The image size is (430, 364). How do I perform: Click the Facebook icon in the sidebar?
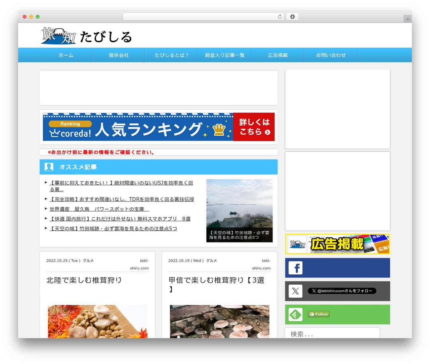[x=296, y=268]
